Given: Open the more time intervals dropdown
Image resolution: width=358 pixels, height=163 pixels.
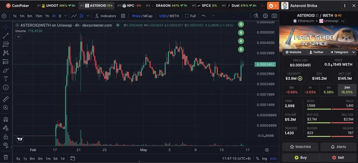Looking at the screenshot, I should [x=65, y=16].
